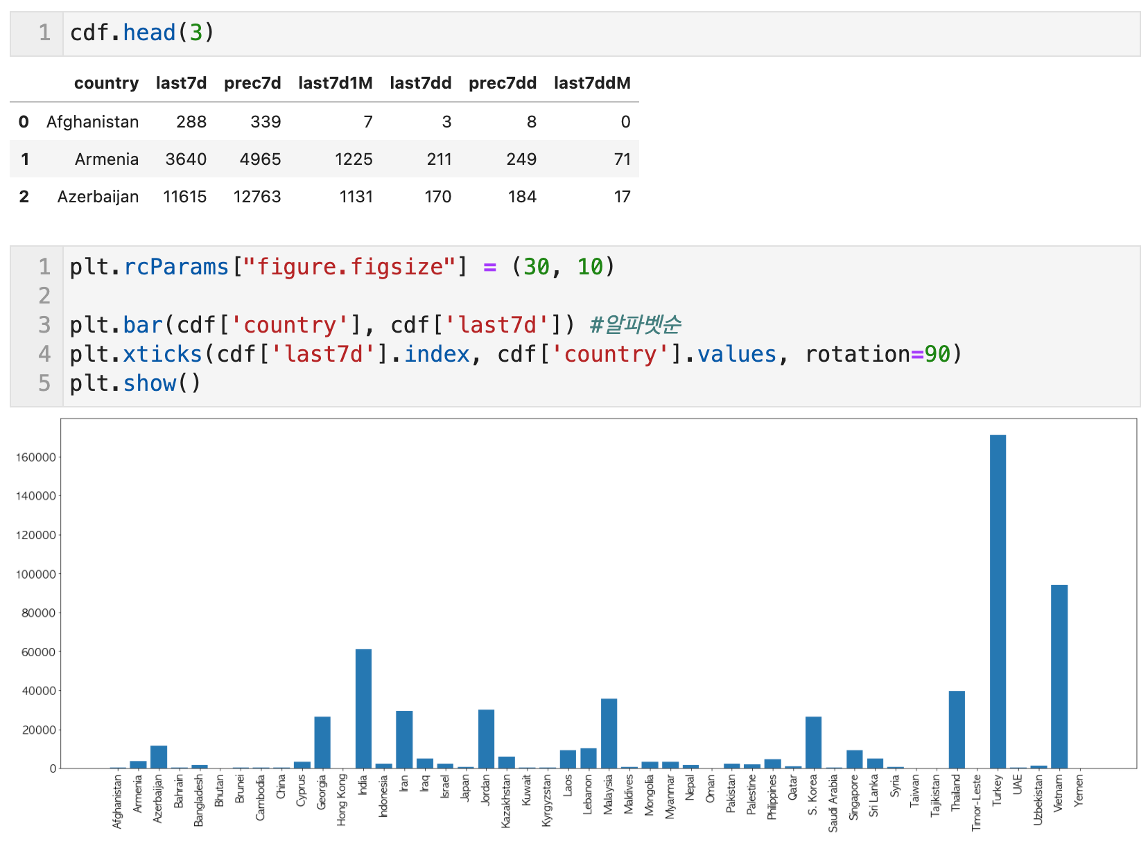Image resolution: width=1148 pixels, height=844 pixels.
Task: Click the Azerbaijan bar in the chart
Action: pos(159,757)
